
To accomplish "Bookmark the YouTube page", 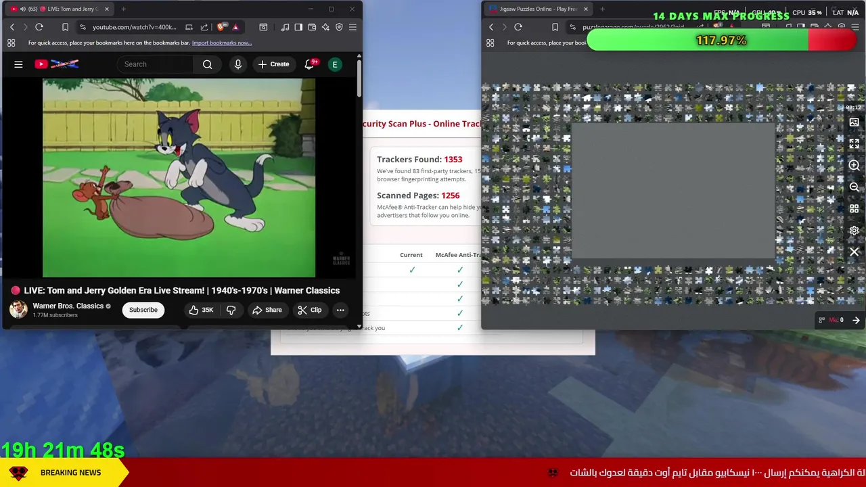I will click(65, 27).
